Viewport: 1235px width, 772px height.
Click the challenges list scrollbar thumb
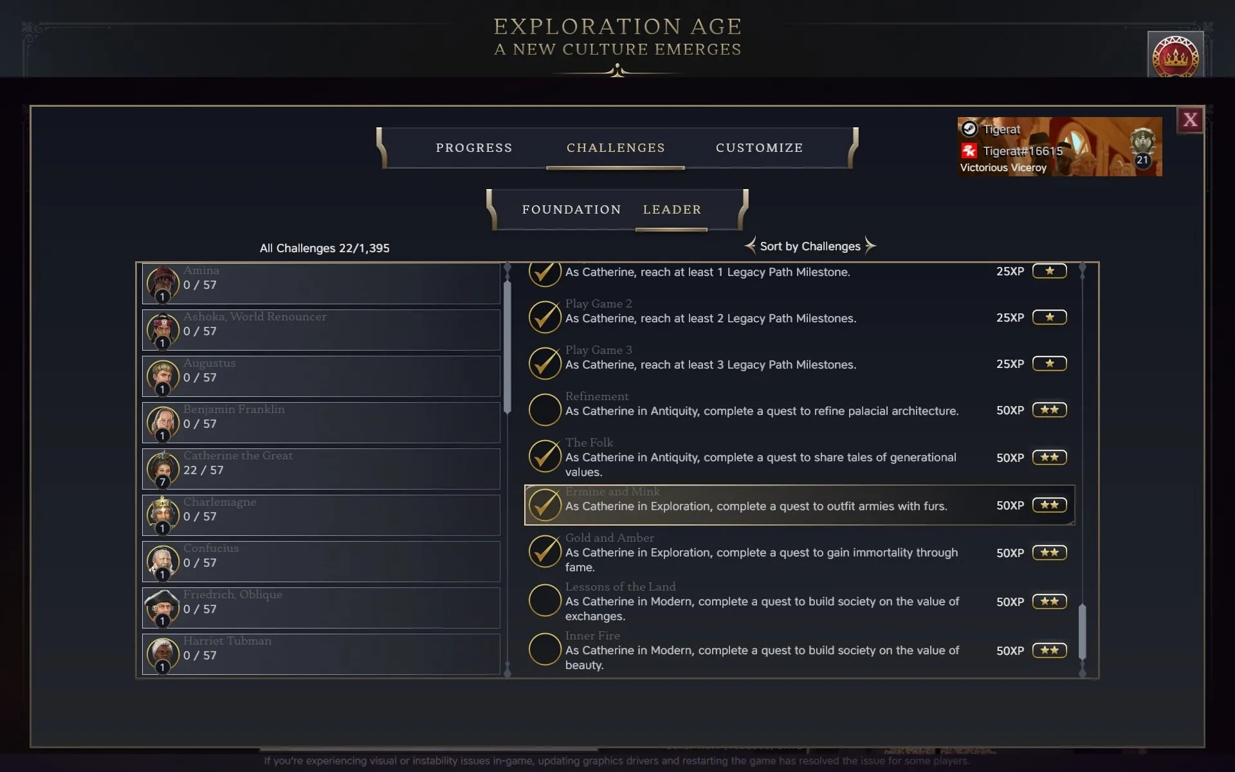point(1082,631)
